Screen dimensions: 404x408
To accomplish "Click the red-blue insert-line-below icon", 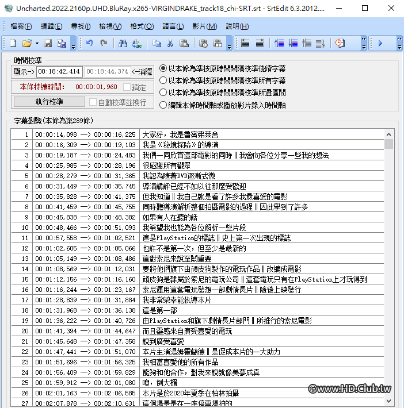I will [x=293, y=43].
